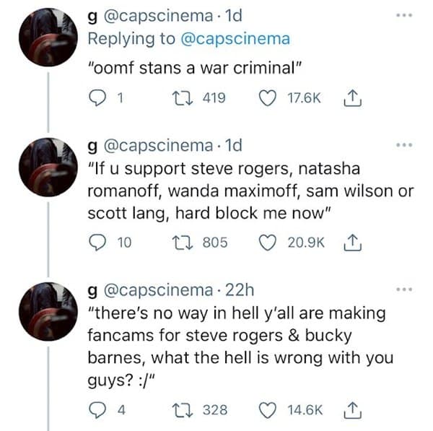Open the g @capscinema name on the 22h tweet
The width and height of the screenshot is (433, 431).
coord(142,291)
